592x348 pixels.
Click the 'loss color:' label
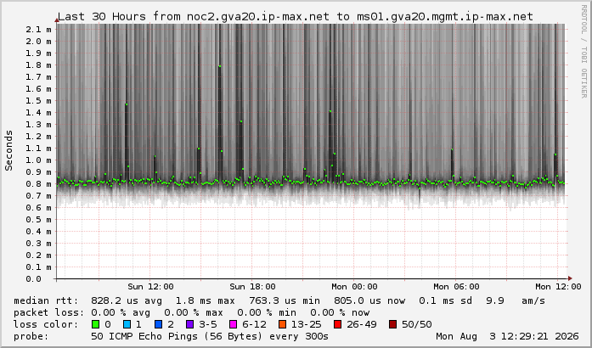(46, 324)
